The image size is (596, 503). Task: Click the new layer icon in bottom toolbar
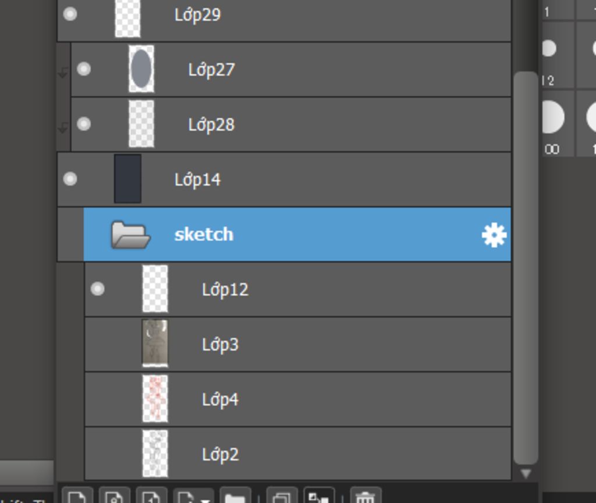point(77,497)
